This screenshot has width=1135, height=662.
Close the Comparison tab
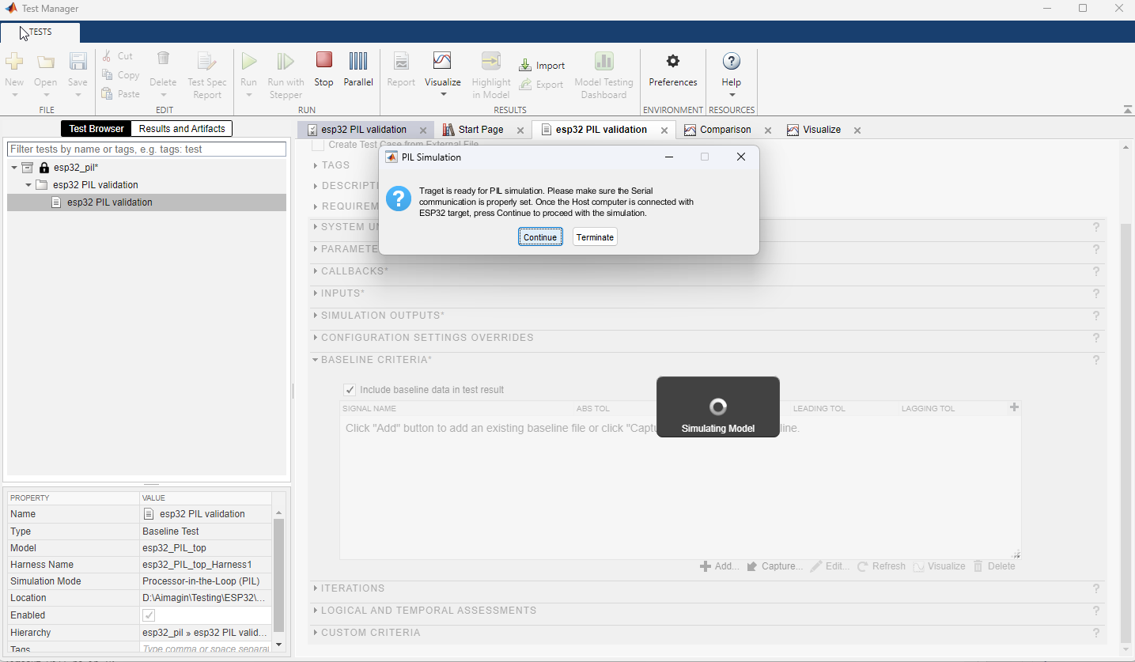(768, 131)
